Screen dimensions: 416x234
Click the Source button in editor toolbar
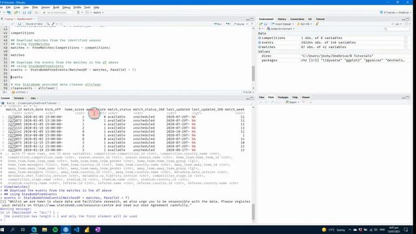pos(239,24)
